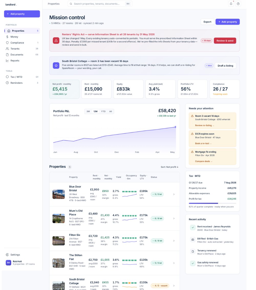Click the May data point on P&L chart
Image resolution: width=256 pixels, height=290 pixels.
pyautogui.click(x=175, y=127)
